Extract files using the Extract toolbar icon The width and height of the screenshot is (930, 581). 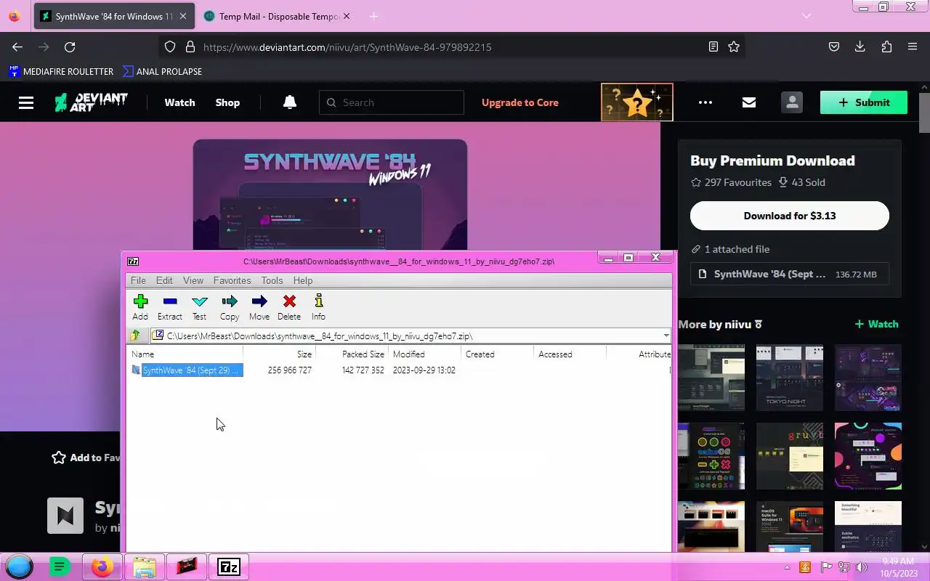[170, 306]
